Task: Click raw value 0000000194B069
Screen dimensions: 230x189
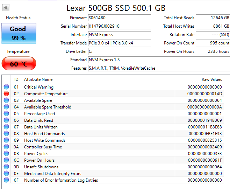Action: 204,120
